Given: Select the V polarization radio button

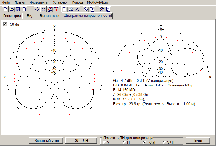Looking at the screenshot, I should [104, 142].
